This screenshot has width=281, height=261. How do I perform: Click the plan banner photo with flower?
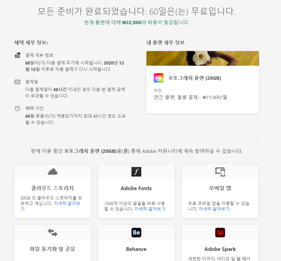203,58
